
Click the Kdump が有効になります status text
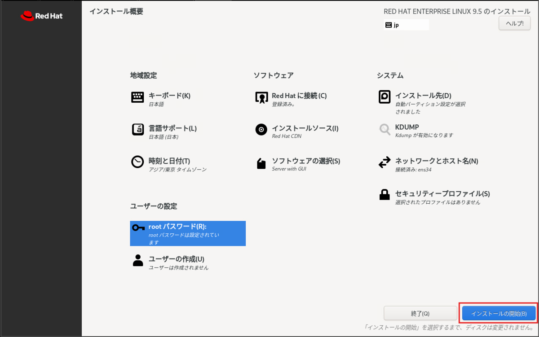pos(424,135)
